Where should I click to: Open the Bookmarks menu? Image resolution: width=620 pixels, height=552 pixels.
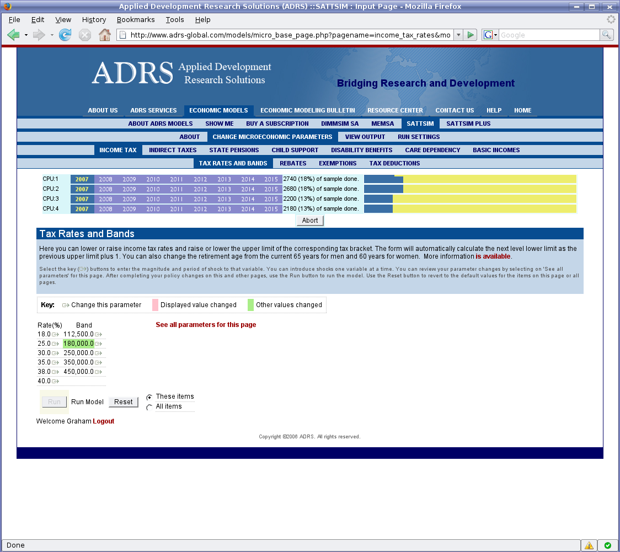click(136, 20)
